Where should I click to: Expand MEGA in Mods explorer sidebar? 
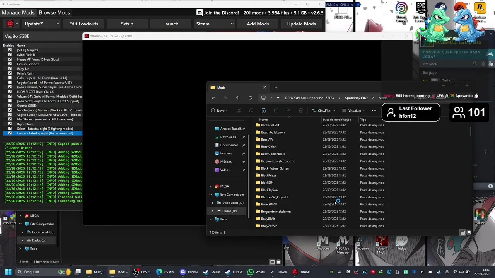(x=211, y=186)
